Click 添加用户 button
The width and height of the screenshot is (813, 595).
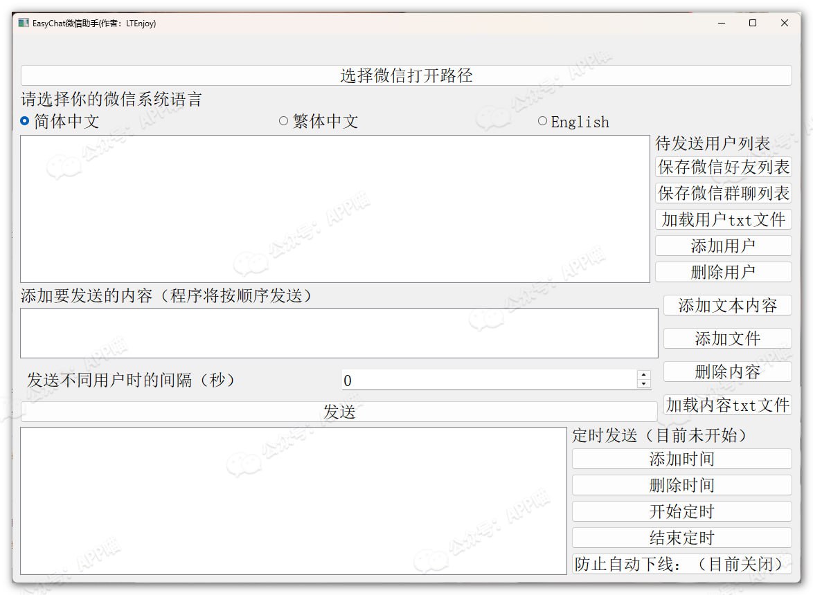click(723, 246)
